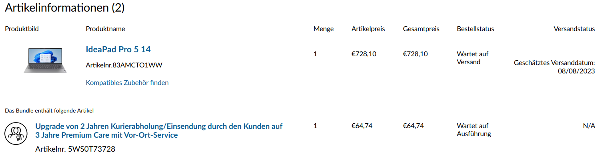The image size is (616, 168).
Task: Open the IdeaPad Pro 5 14 link
Action: point(118,49)
